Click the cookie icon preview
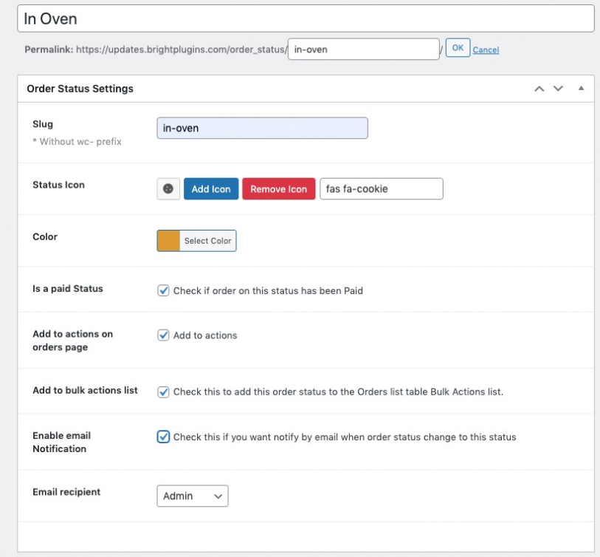 pyautogui.click(x=168, y=188)
